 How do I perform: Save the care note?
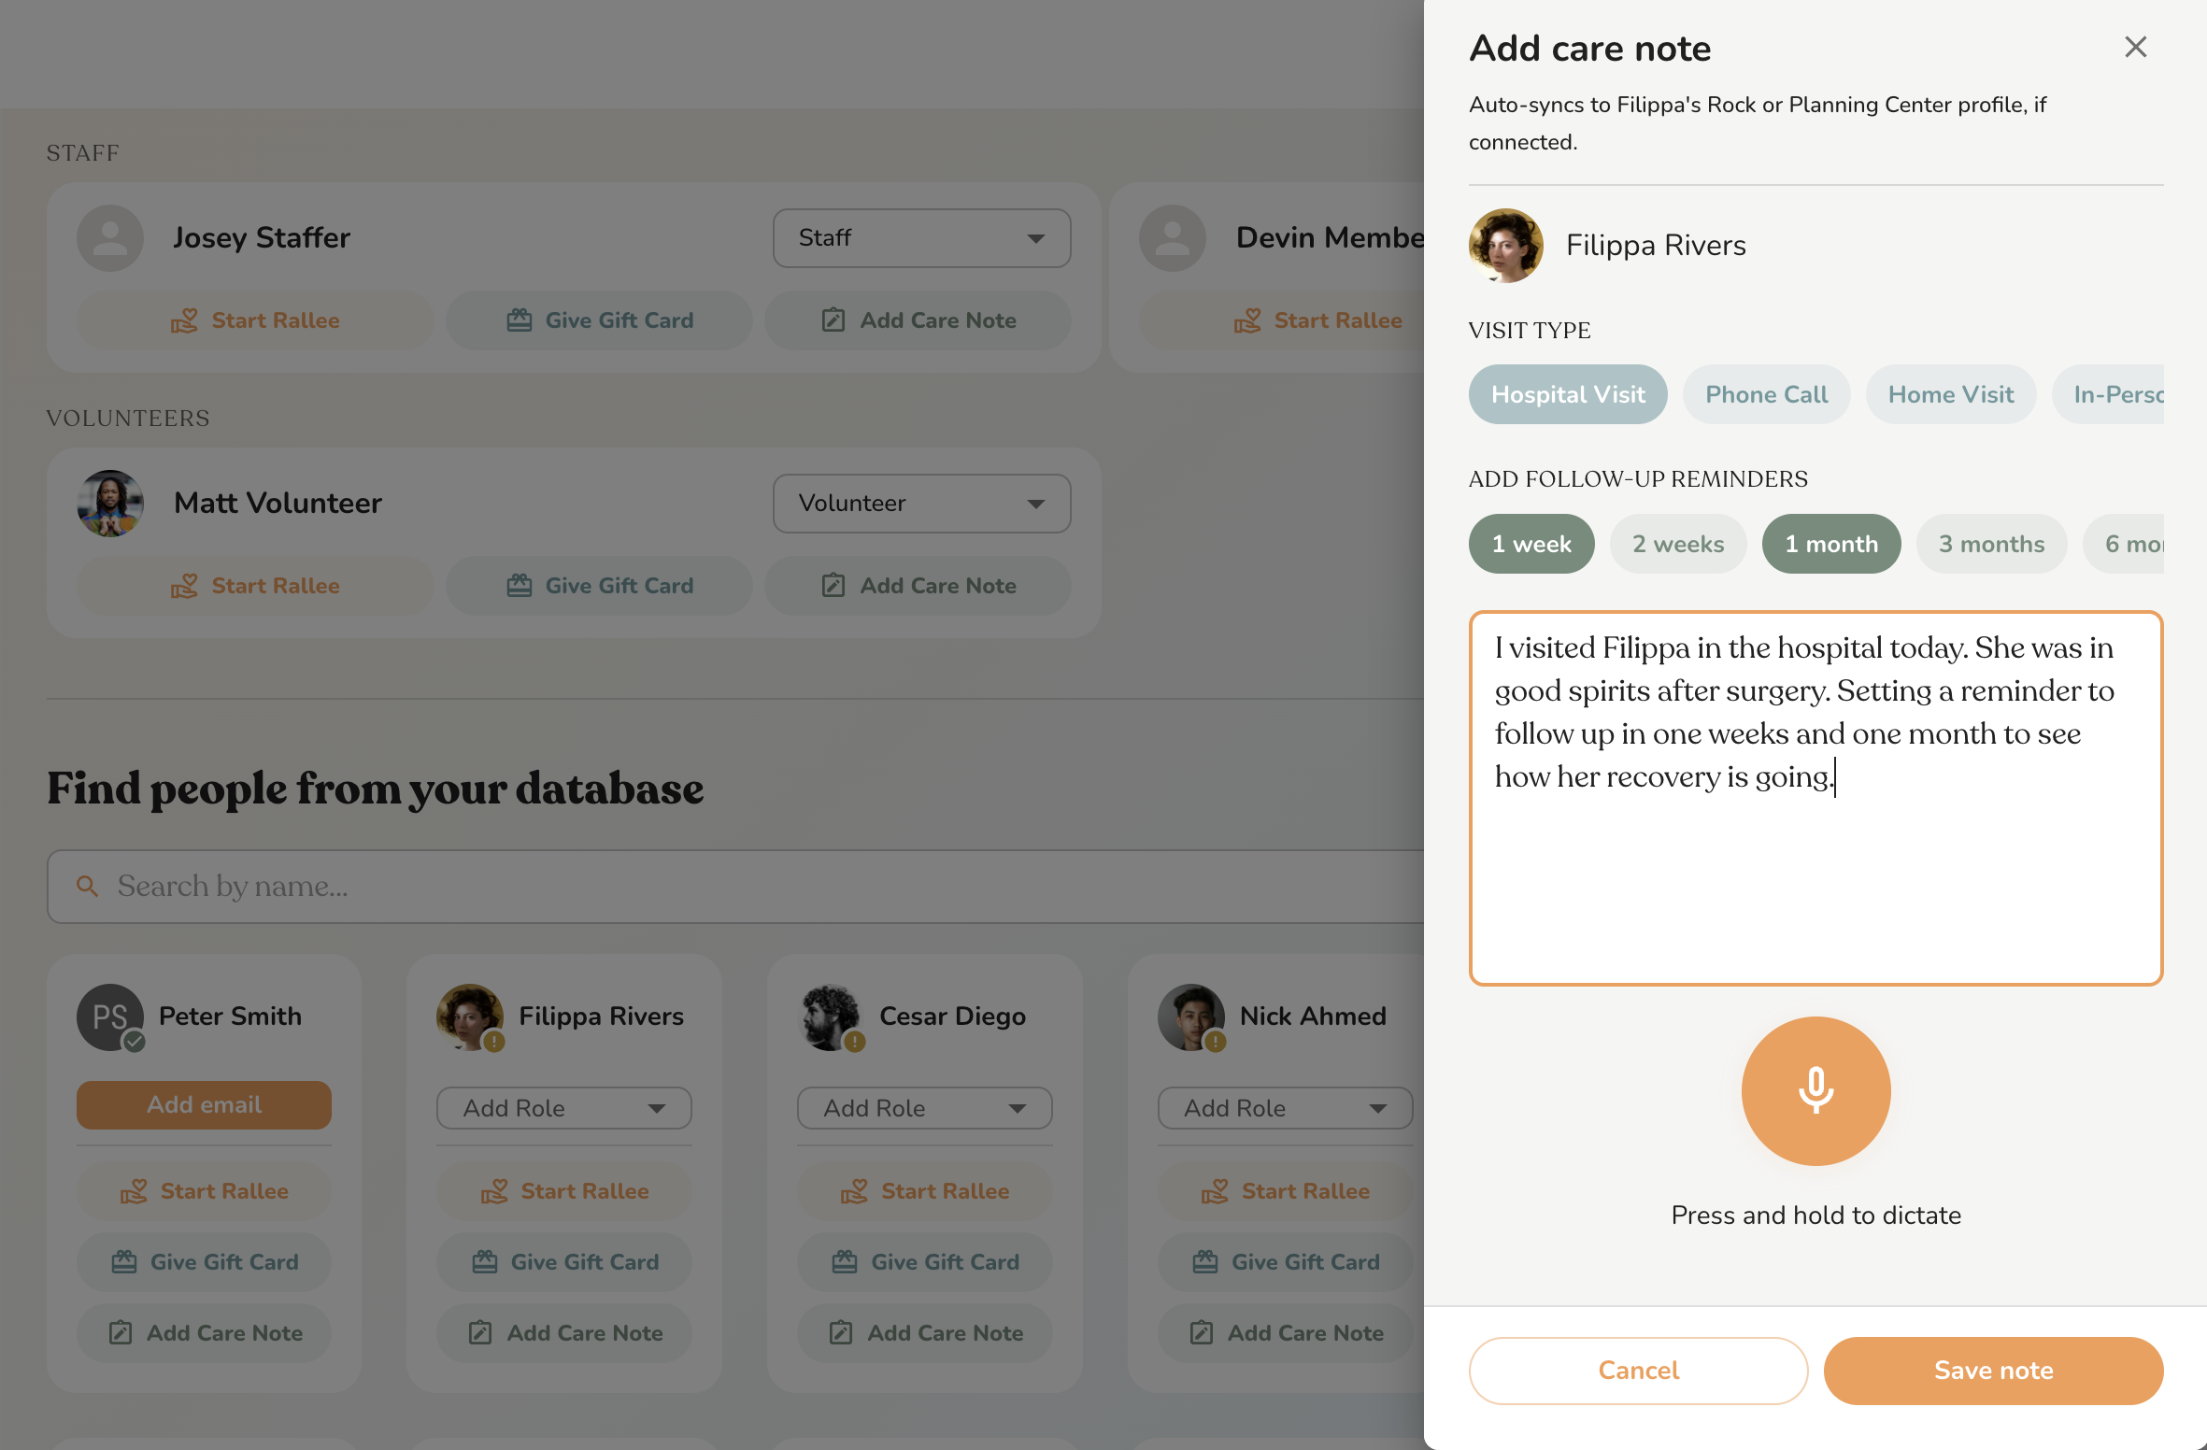(x=1993, y=1371)
